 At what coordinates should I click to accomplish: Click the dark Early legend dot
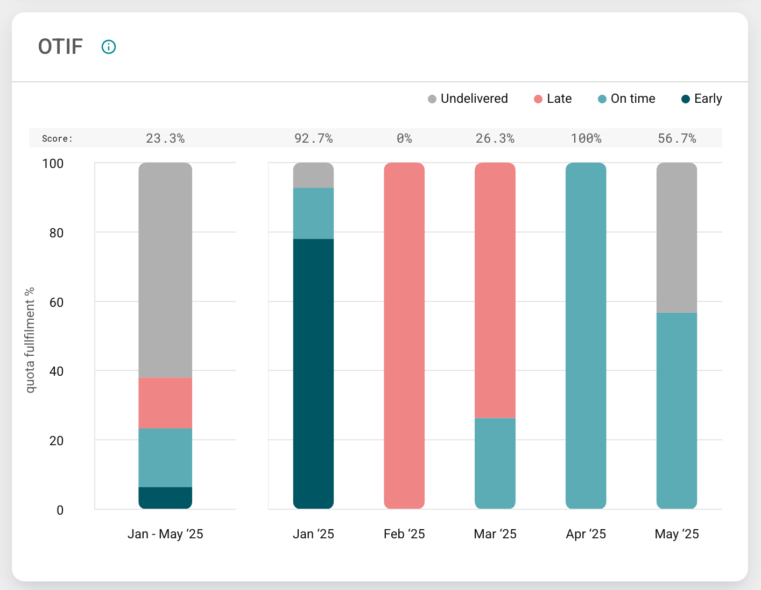pyautogui.click(x=686, y=99)
